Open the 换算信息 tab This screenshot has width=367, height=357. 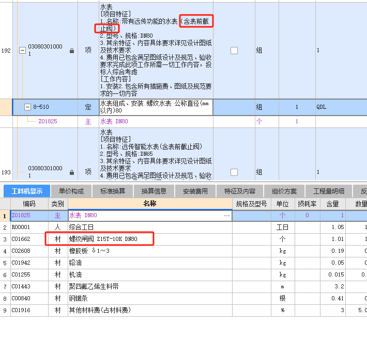click(154, 191)
